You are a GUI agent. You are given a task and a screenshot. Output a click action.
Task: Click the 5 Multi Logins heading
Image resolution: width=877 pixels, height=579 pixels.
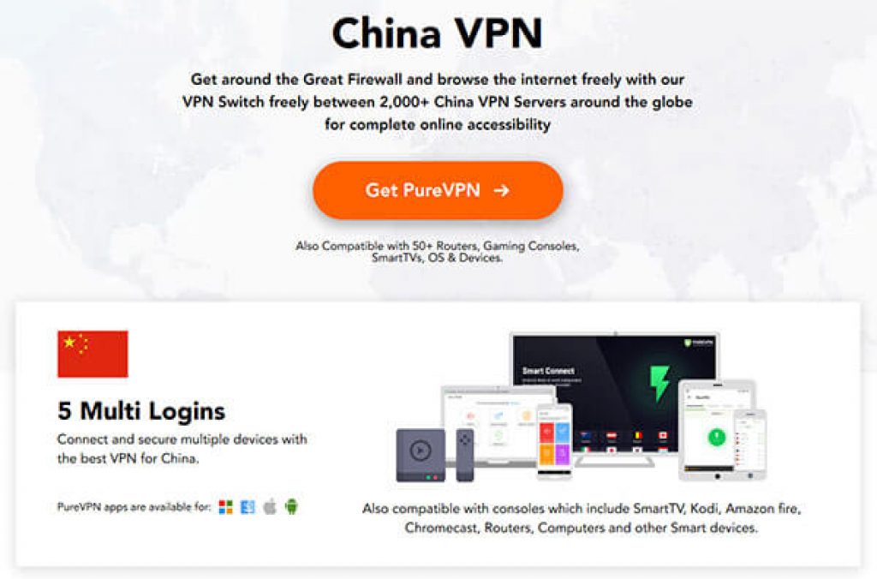click(141, 411)
